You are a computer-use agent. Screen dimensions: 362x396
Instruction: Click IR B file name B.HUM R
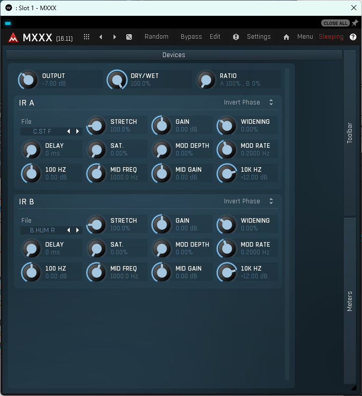point(42,230)
